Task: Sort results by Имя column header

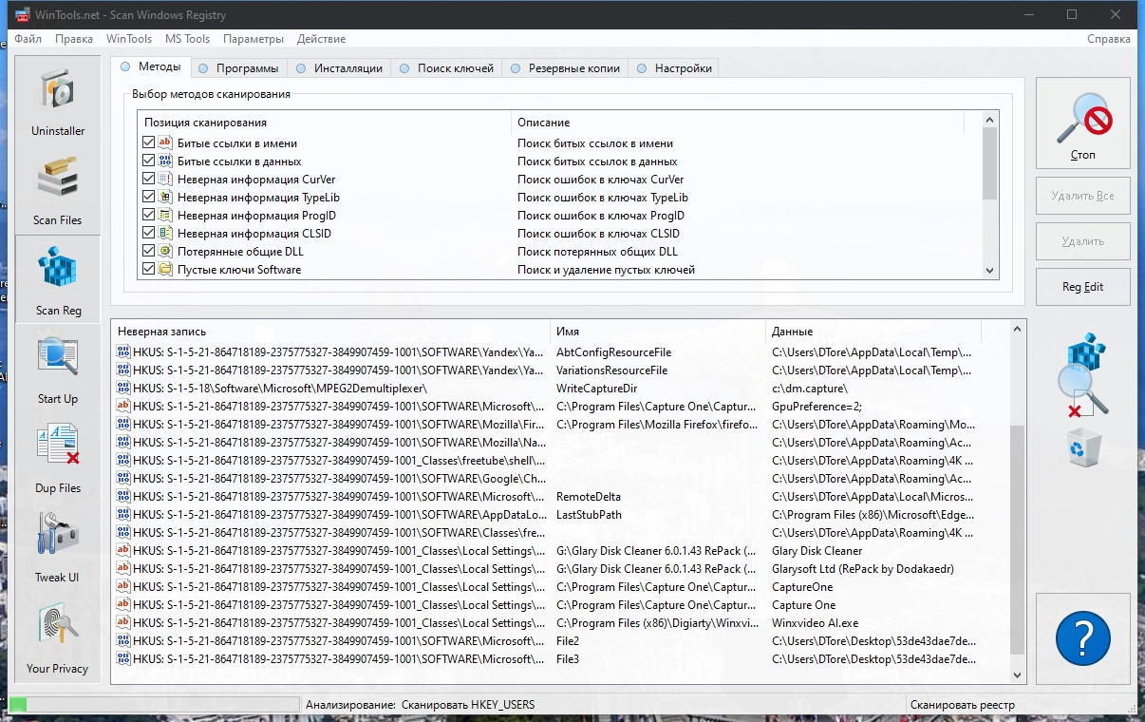Action: coord(658,332)
